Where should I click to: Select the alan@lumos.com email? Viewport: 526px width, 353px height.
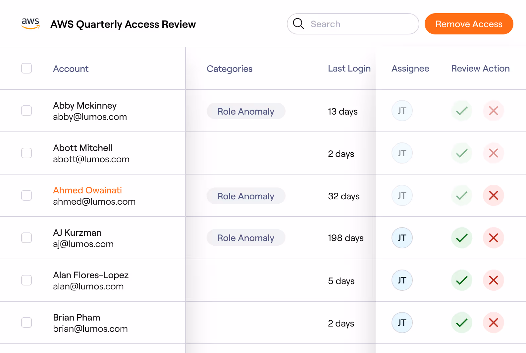(88, 286)
